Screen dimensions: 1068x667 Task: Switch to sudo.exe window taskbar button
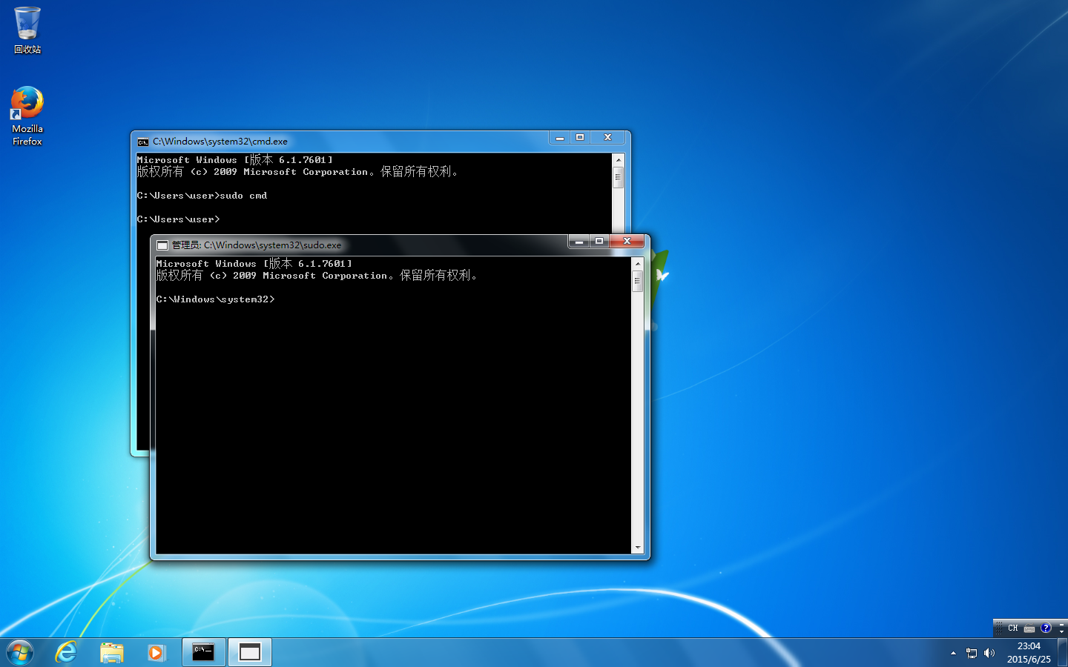click(x=250, y=652)
